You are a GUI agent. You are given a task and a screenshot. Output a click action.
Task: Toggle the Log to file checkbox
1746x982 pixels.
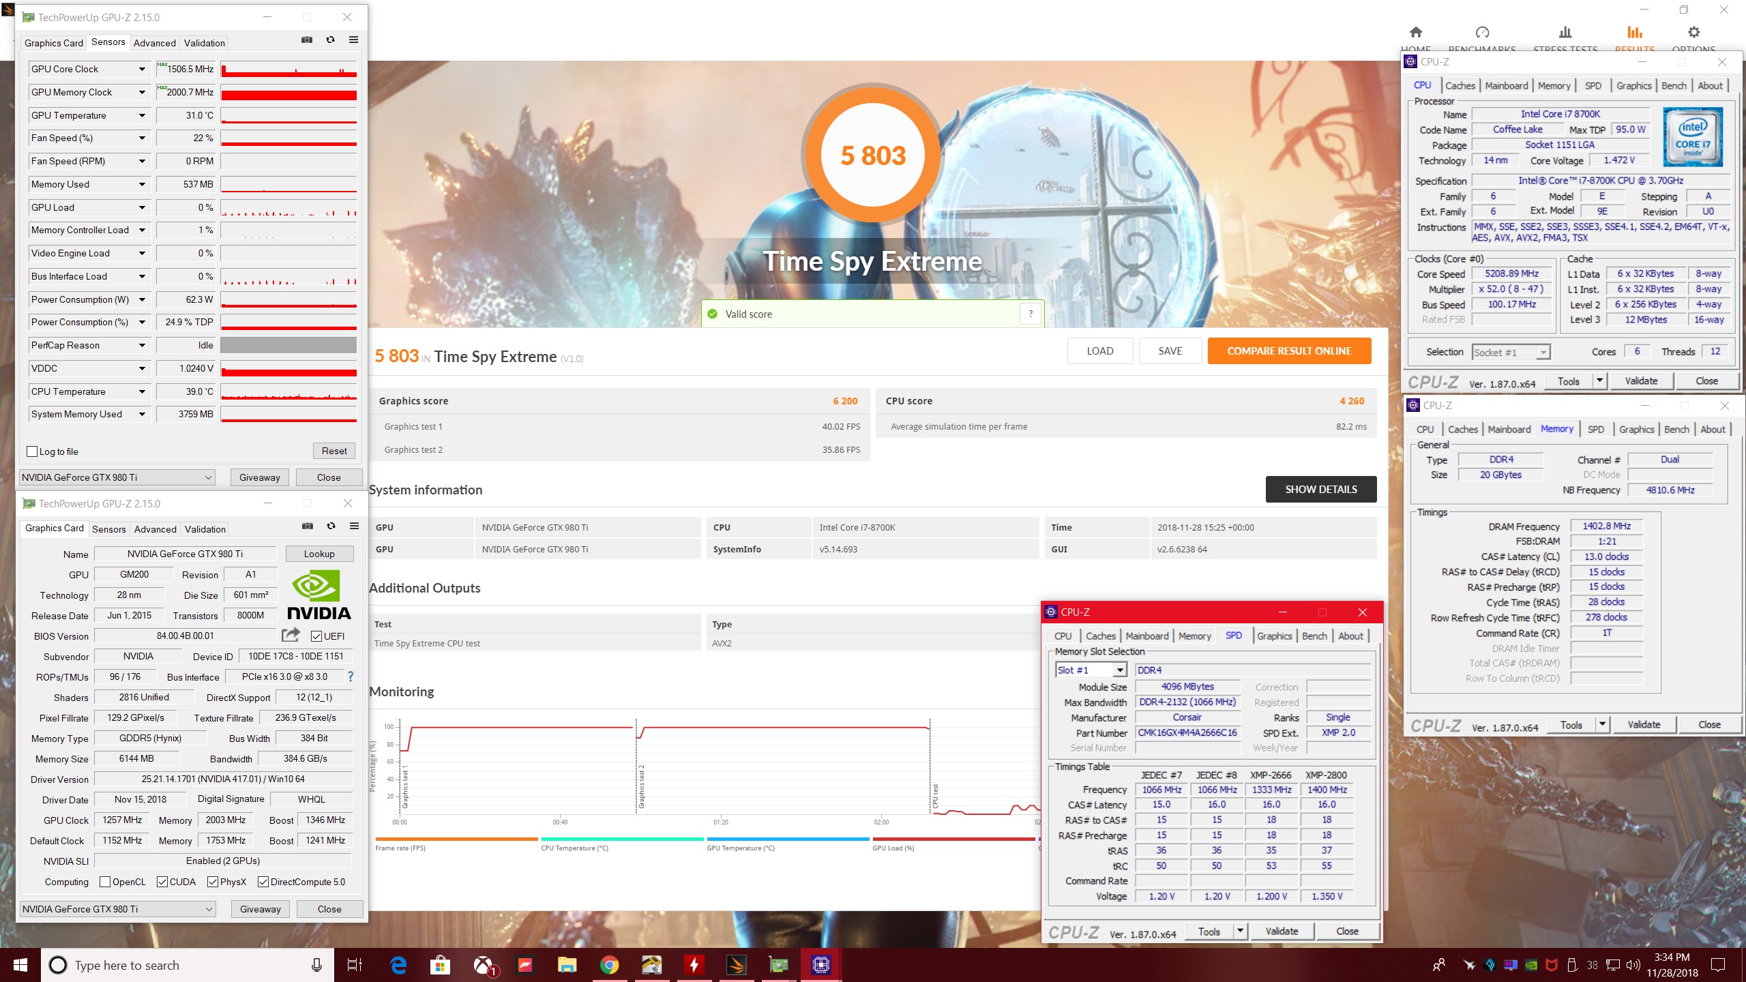click(x=31, y=451)
